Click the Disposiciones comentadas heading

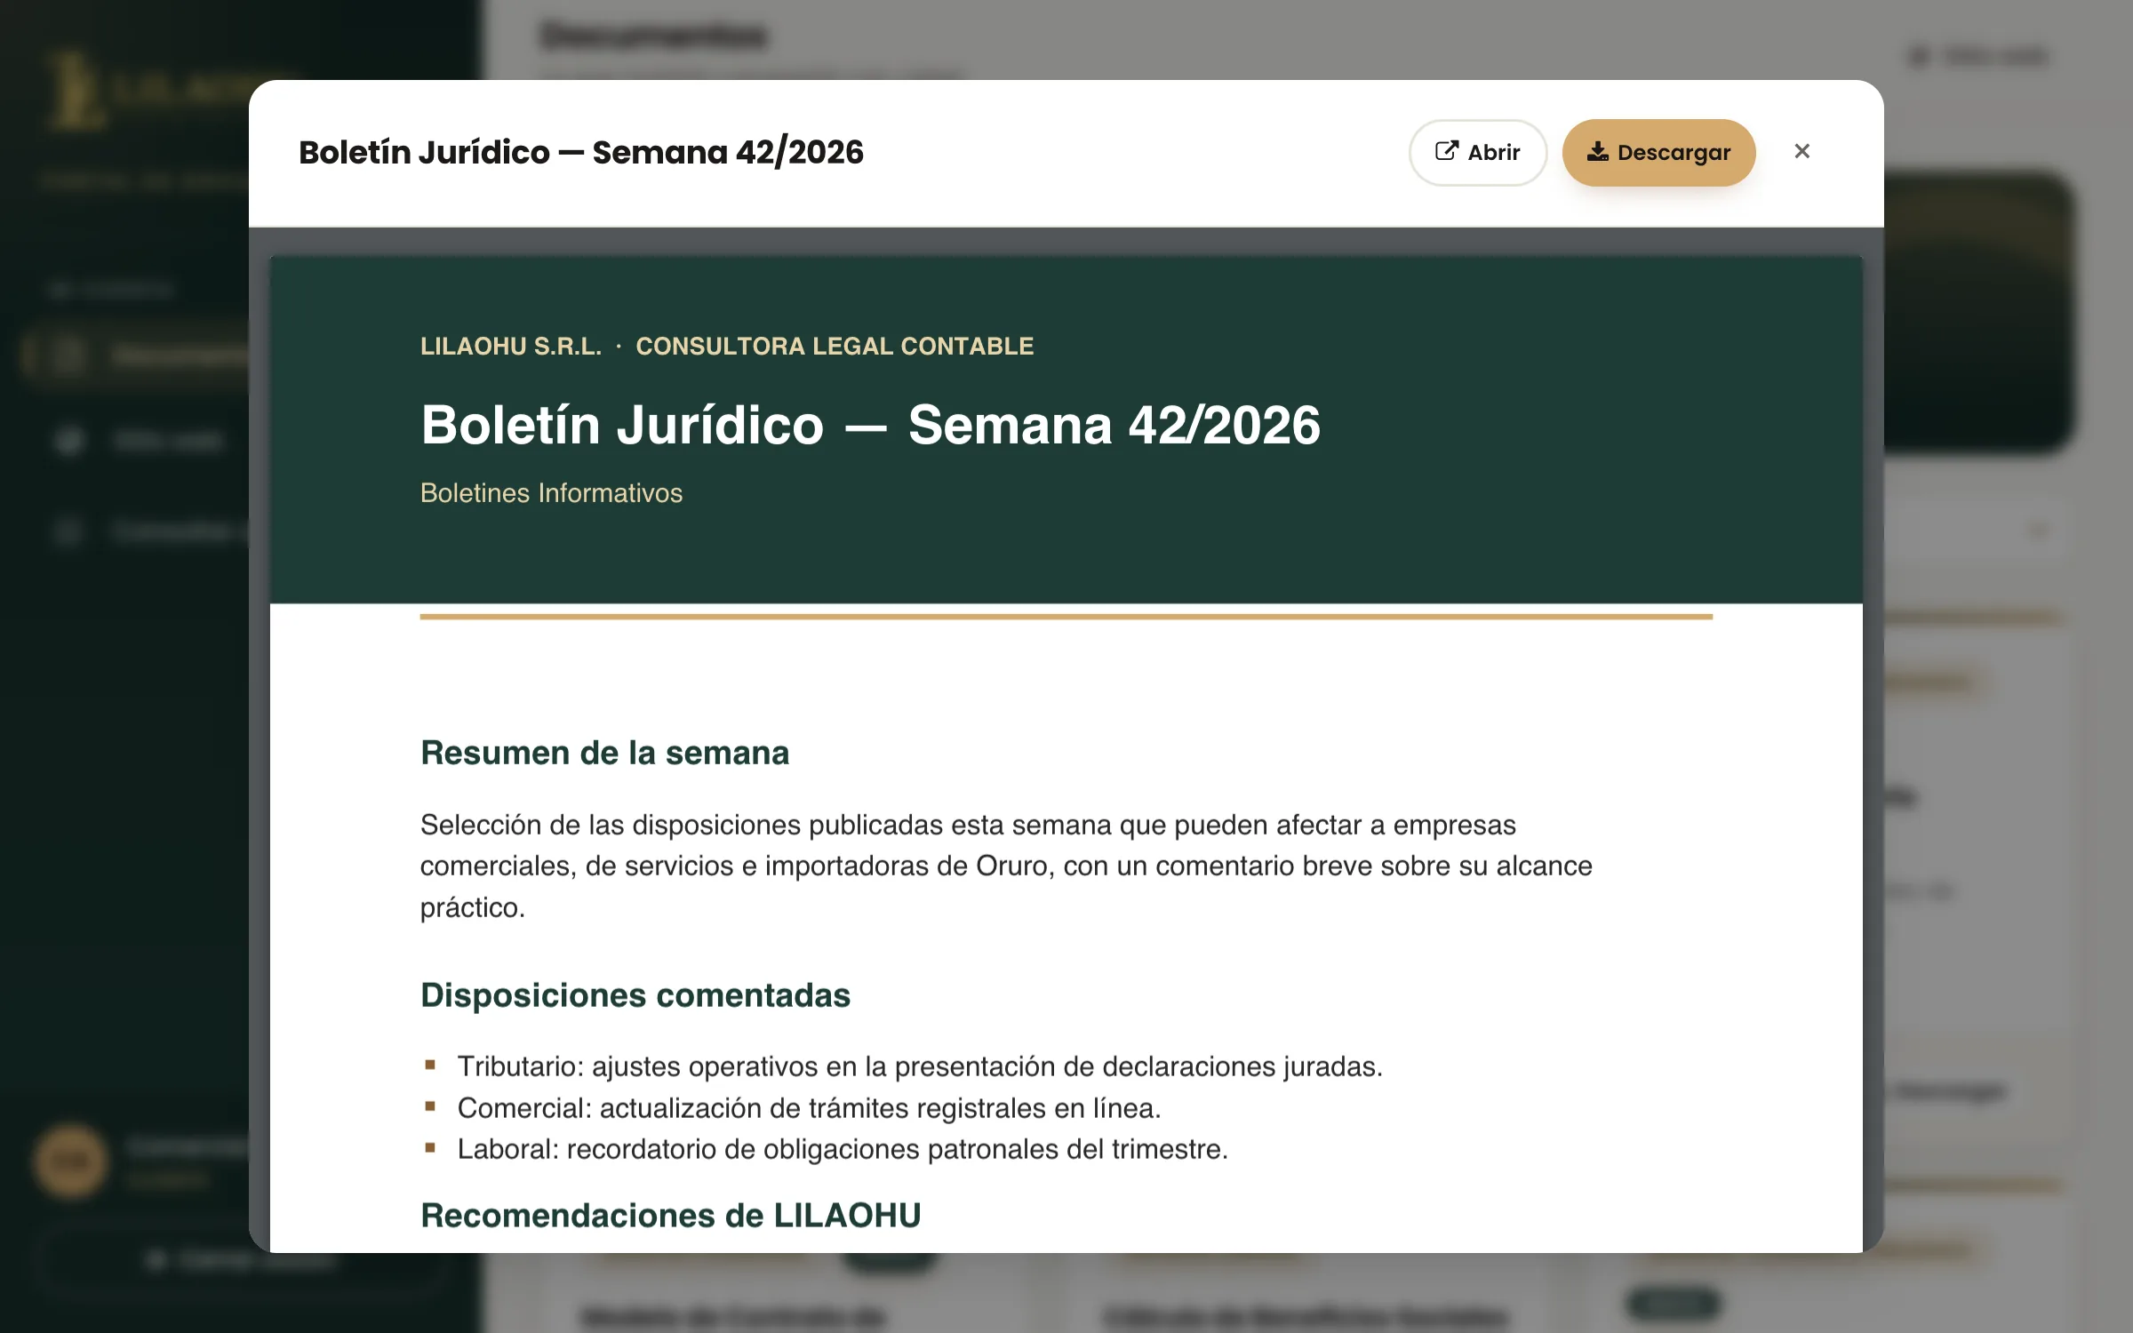click(x=635, y=995)
